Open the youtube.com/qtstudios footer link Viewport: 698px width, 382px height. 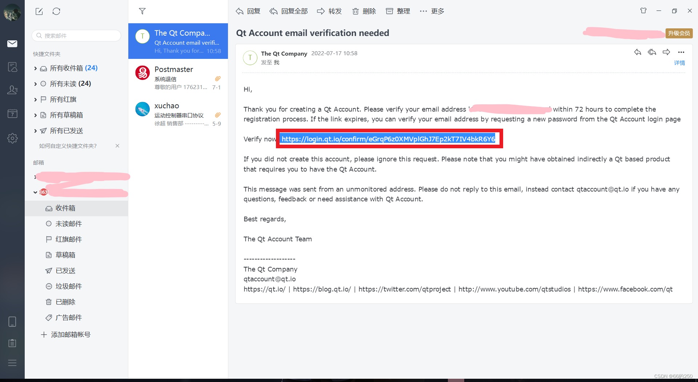[x=514, y=289]
